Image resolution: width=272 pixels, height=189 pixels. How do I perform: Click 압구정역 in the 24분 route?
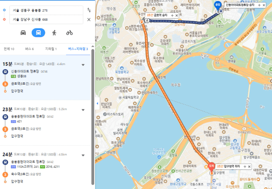click(x=17, y=181)
